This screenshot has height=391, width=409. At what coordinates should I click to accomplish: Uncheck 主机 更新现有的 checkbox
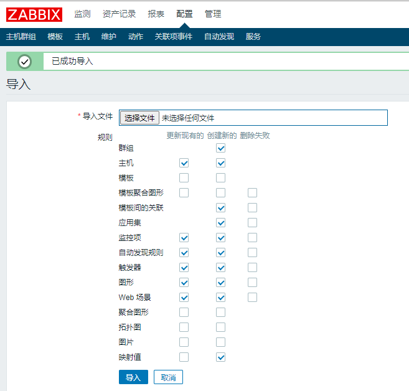(184, 163)
